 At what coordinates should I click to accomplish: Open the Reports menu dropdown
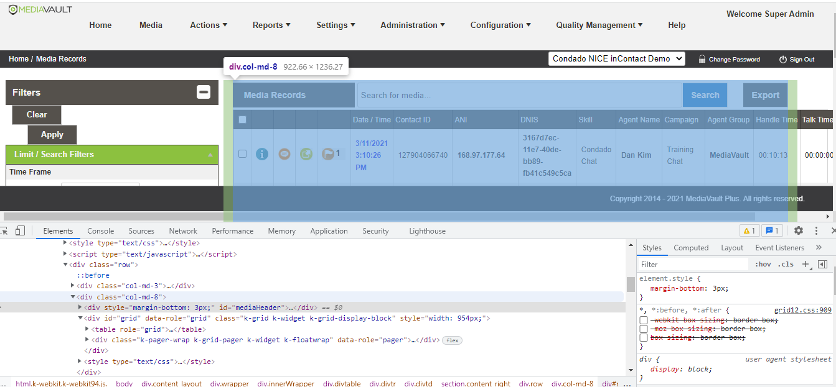pos(271,25)
